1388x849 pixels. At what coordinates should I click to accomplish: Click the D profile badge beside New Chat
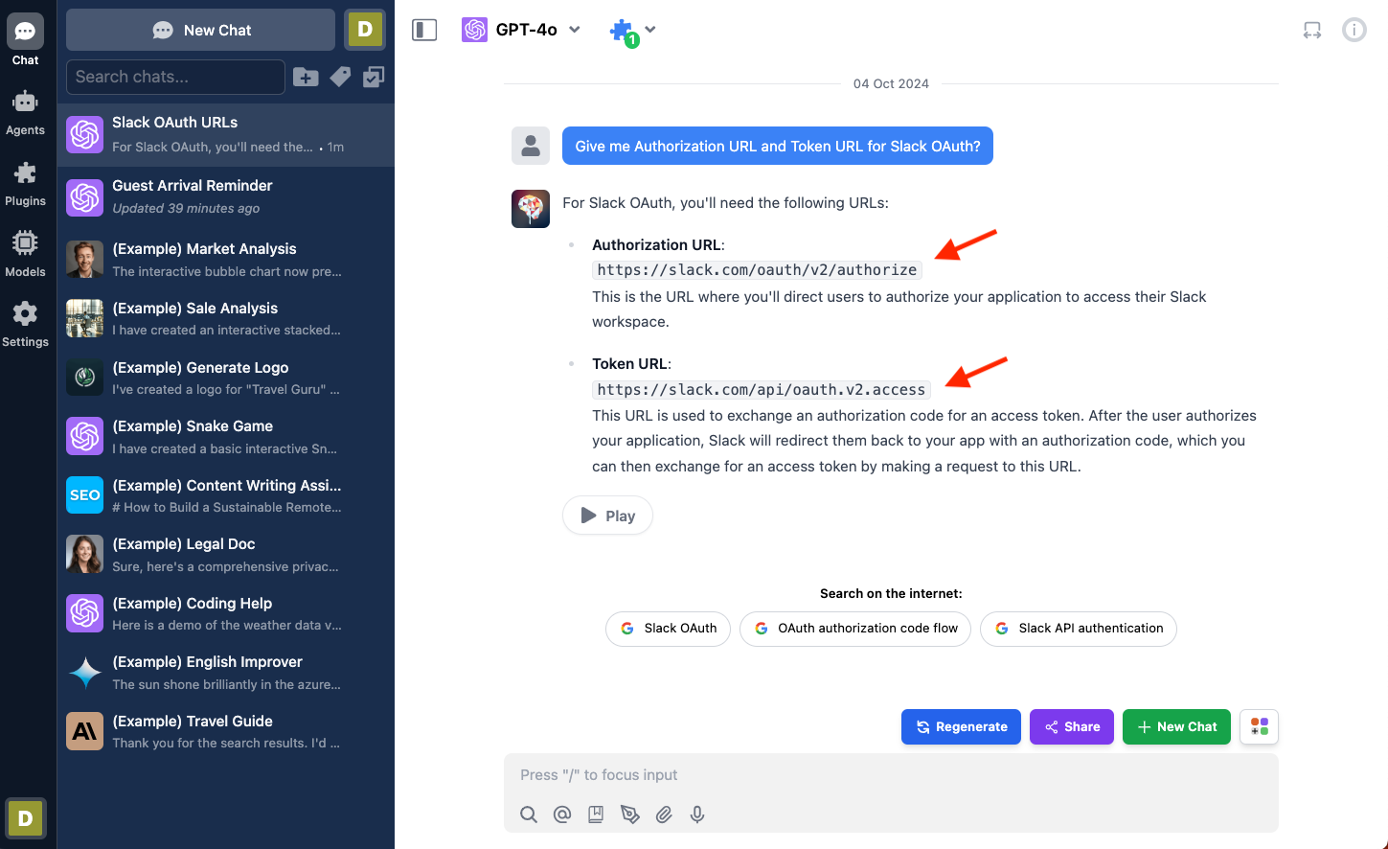coord(365,30)
